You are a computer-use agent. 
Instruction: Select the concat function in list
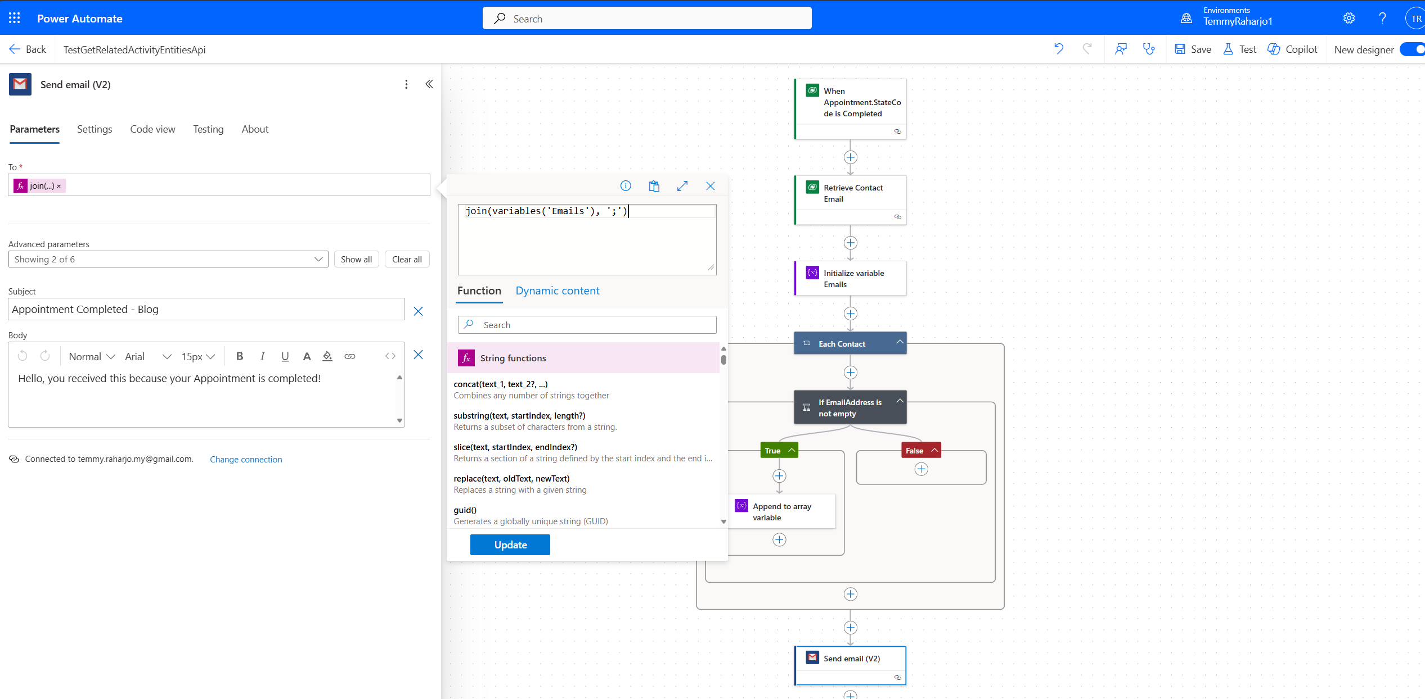pyautogui.click(x=583, y=389)
